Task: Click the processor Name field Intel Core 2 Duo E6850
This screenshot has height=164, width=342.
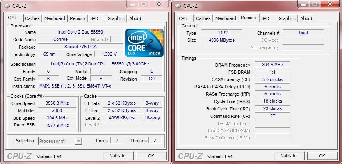Action: 80,32
